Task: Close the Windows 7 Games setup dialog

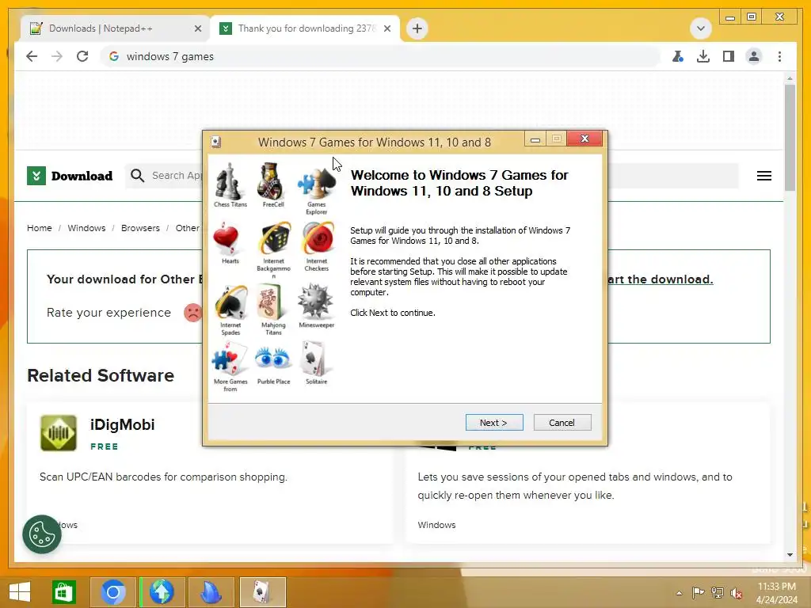Action: (584, 139)
